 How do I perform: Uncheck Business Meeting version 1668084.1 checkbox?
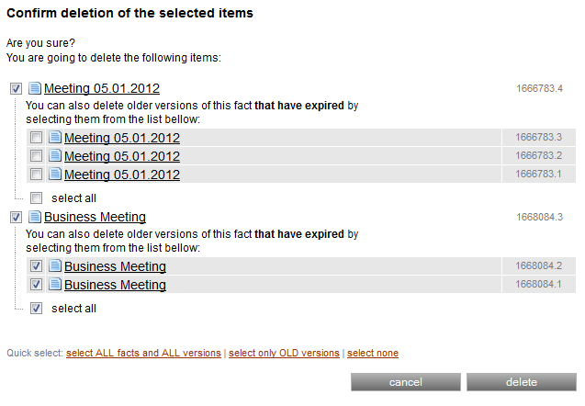36,285
